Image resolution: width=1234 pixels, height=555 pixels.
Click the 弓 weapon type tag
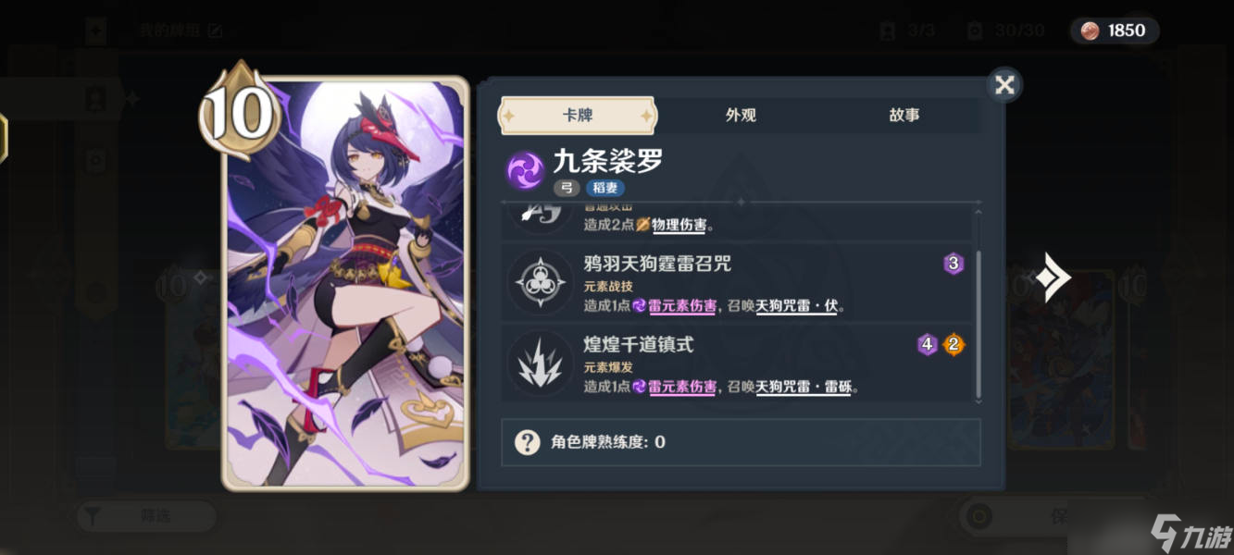pos(567,188)
